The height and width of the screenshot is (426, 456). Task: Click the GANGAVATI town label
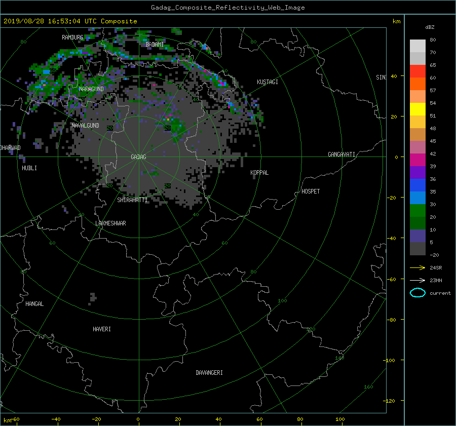(x=341, y=154)
